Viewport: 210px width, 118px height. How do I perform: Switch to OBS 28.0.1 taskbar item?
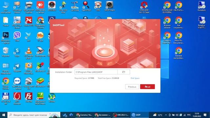point(121,115)
